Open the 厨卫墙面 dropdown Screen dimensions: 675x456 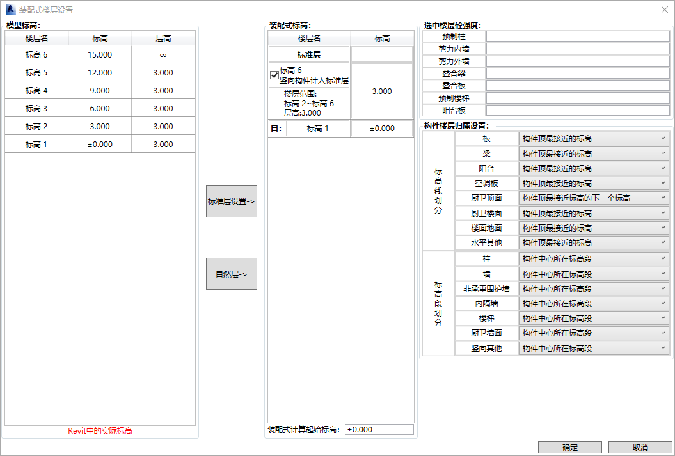tap(594, 333)
